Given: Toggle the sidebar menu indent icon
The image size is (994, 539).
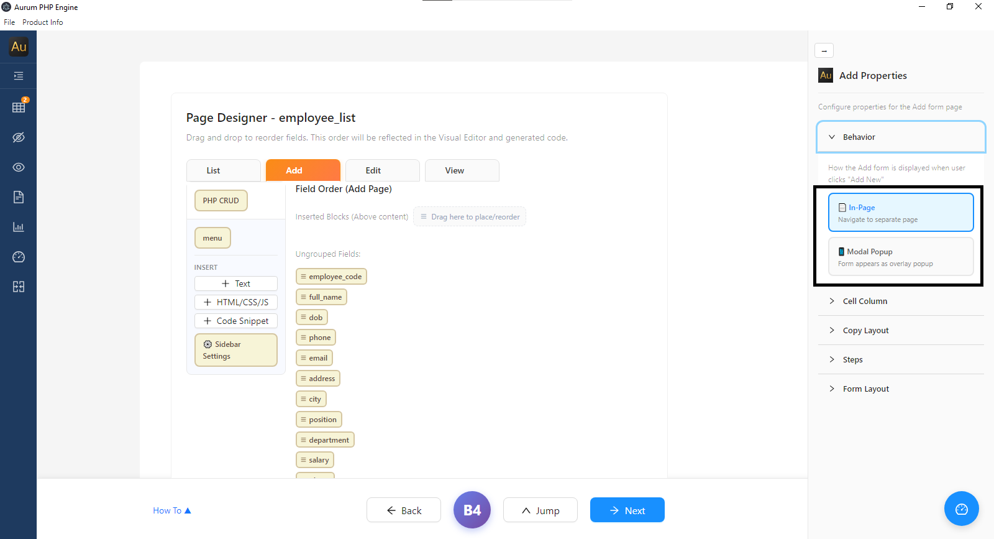Looking at the screenshot, I should (x=19, y=76).
